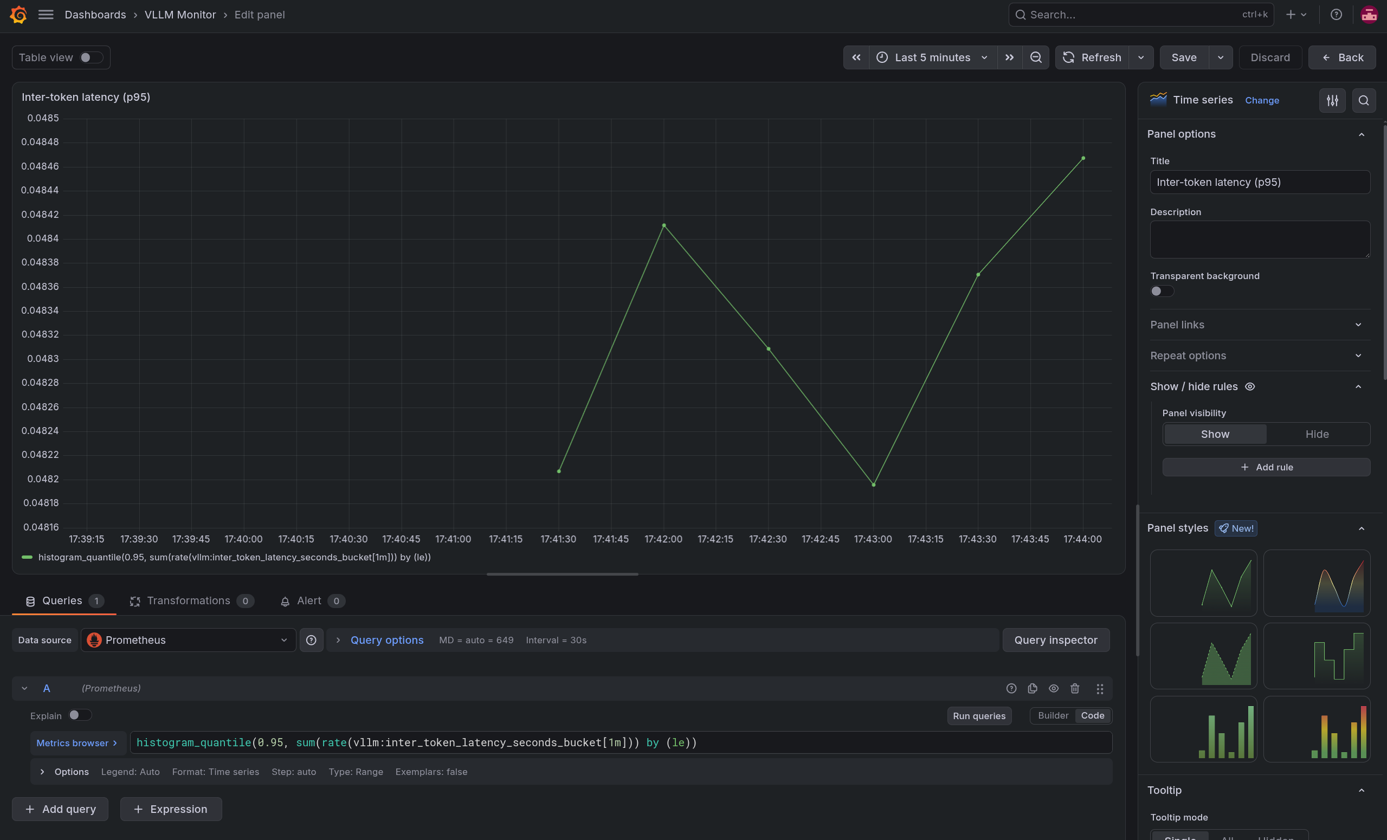
Task: Search panel options with magnifier icon
Action: click(x=1363, y=100)
